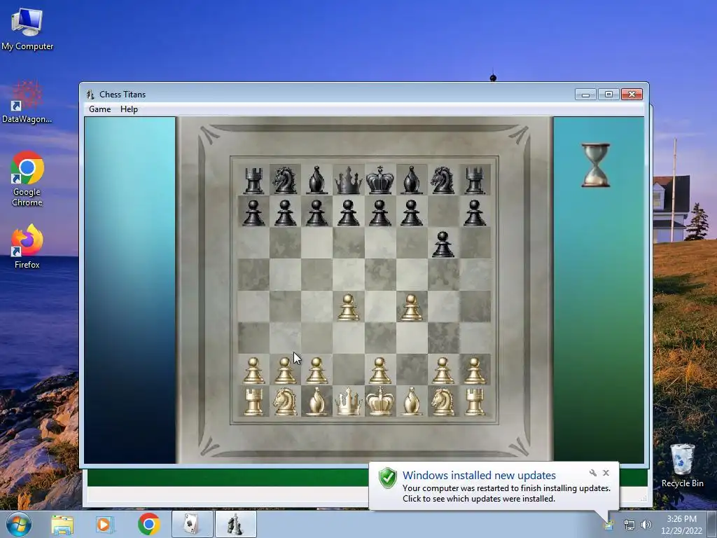Screen dimensions: 717x538
Task: Switch to the Solitaire taskbar window
Action: click(x=192, y=524)
